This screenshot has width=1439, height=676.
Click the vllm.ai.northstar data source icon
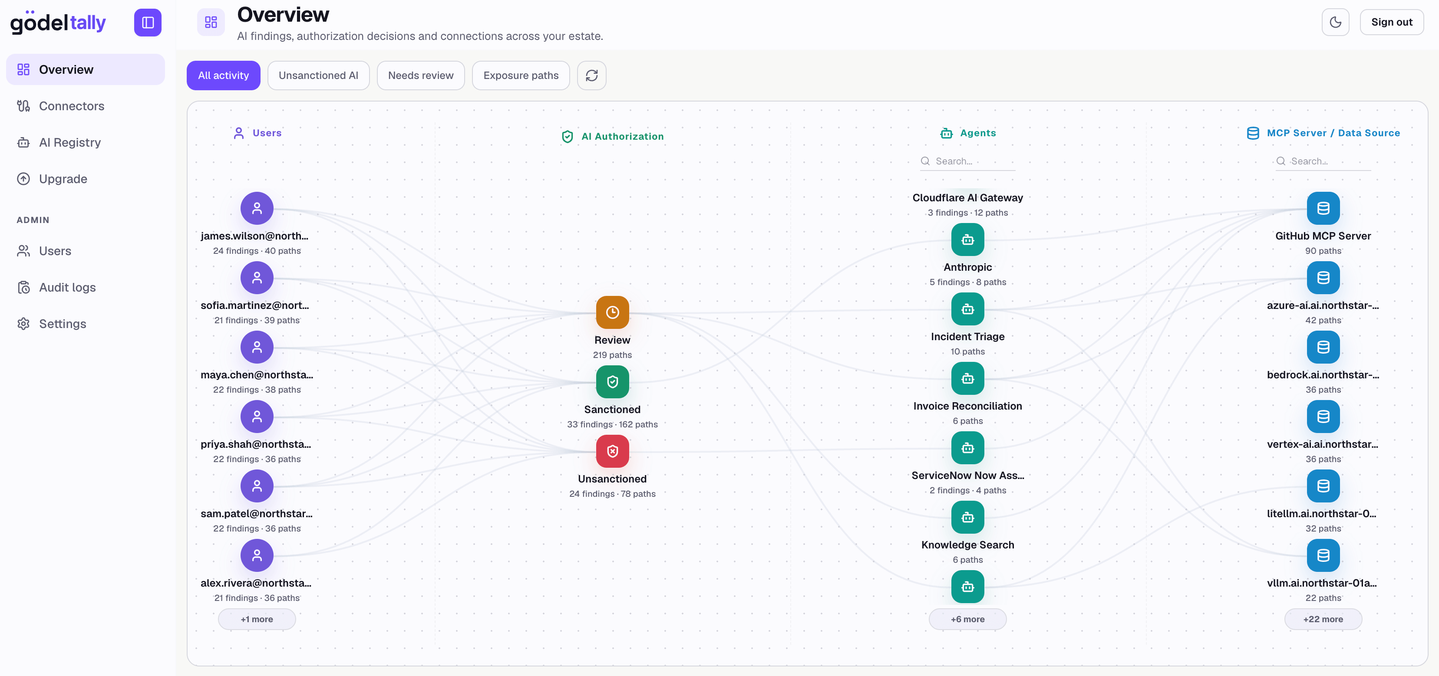pos(1323,555)
